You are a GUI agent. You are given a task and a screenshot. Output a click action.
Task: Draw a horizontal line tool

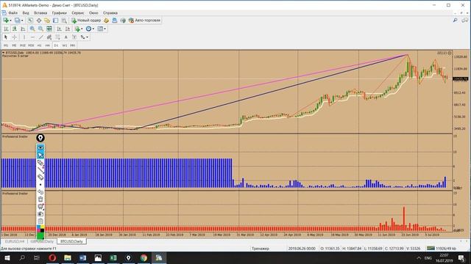(32, 37)
